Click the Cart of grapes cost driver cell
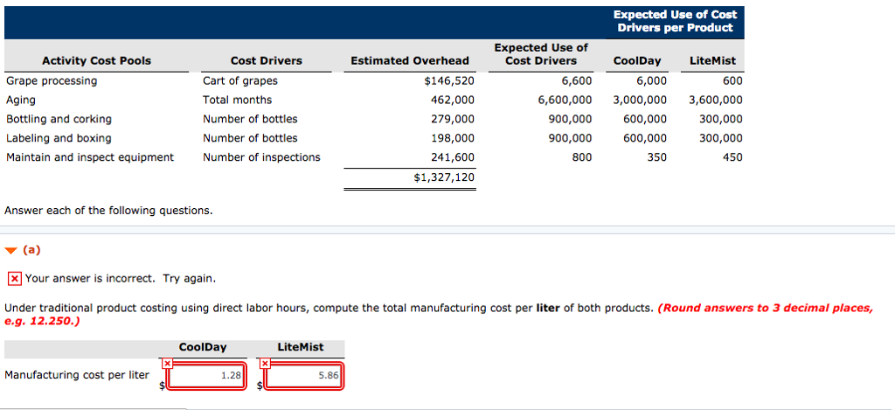 240,81
